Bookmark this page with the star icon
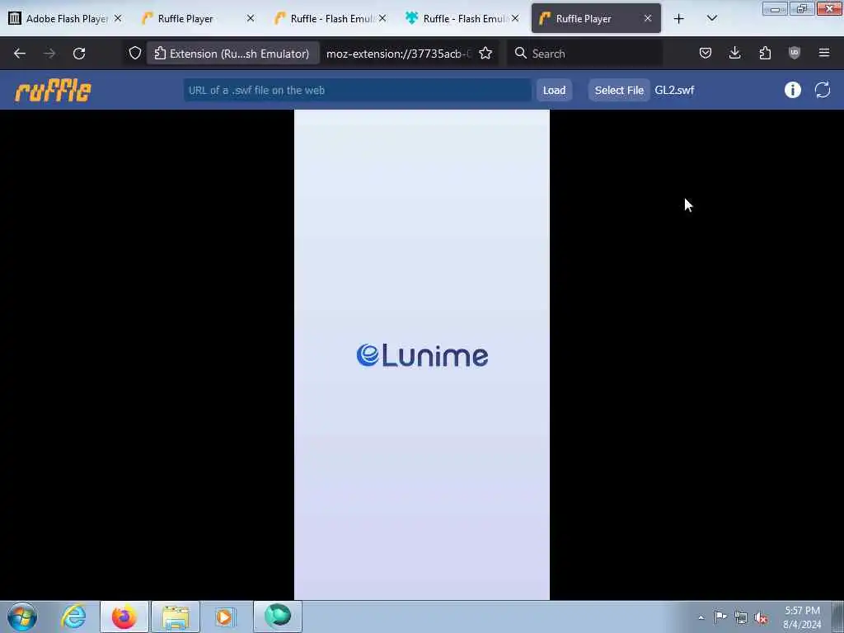Screen dimensions: 844x633 485,54
